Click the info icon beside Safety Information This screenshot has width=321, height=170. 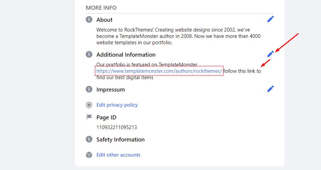point(89,139)
